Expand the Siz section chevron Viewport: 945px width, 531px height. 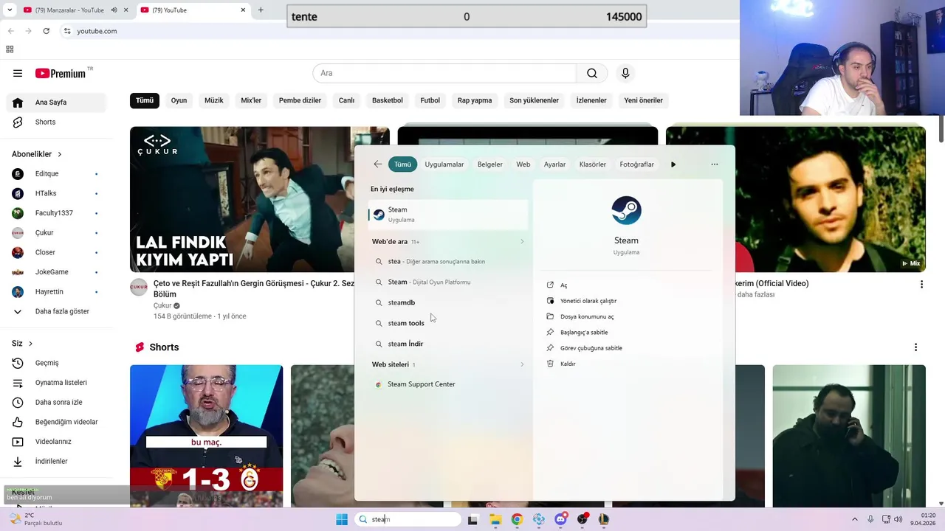click(30, 344)
